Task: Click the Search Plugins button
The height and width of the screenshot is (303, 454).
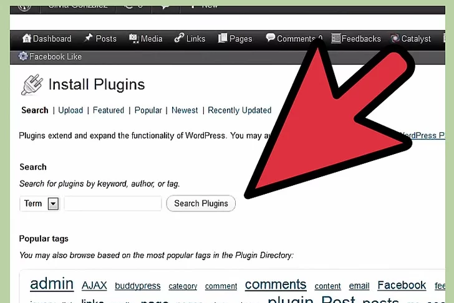Action: pos(201,203)
